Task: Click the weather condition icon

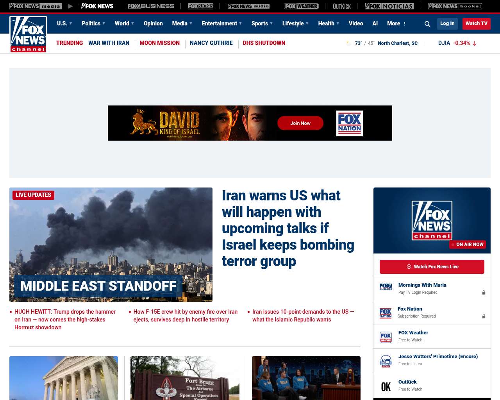Action: coord(349,43)
